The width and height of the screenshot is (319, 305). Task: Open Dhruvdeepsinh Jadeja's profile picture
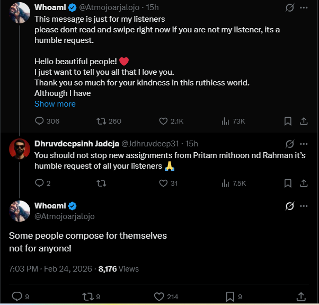tap(19, 150)
